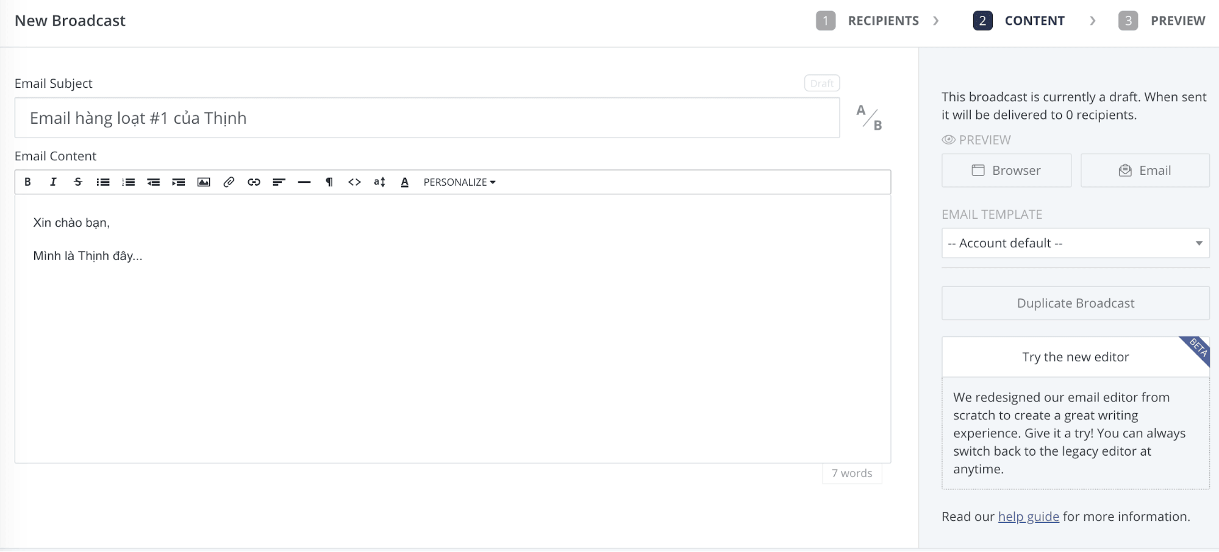Click the Duplicate Broadcast button

point(1076,303)
